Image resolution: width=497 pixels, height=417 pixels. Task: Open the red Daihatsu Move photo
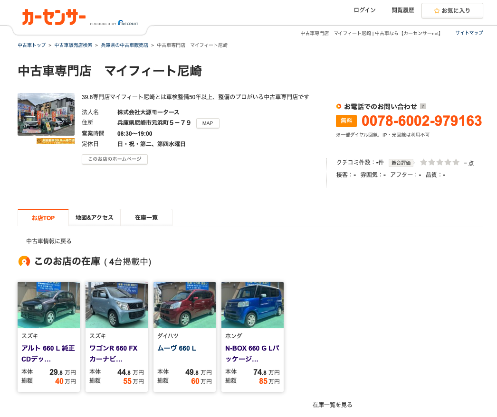pyautogui.click(x=184, y=305)
